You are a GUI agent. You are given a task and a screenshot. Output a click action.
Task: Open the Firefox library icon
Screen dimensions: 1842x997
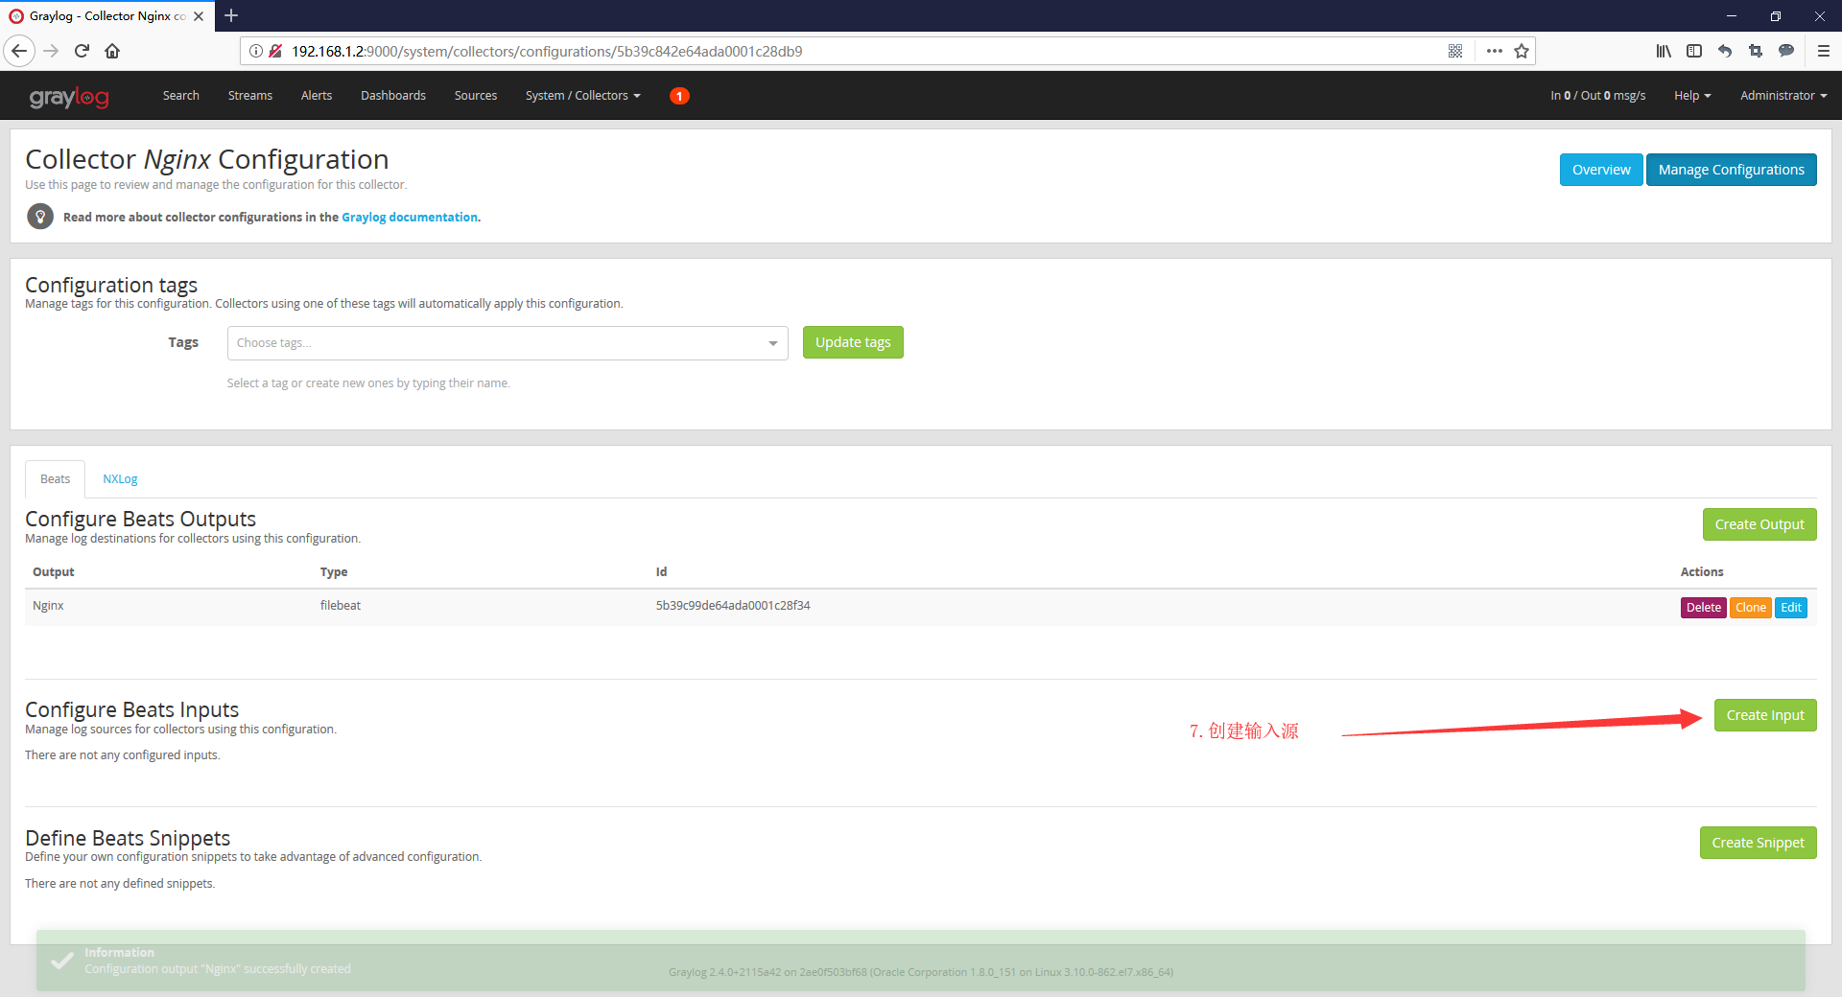coord(1664,51)
